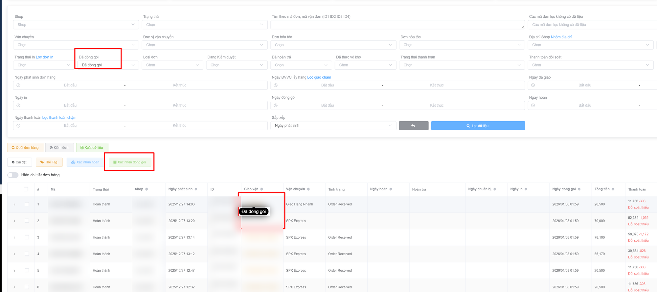Viewport: 657px width, 292px height.
Task: Tick the checkbox for order row 4
Action: pyautogui.click(x=27, y=254)
